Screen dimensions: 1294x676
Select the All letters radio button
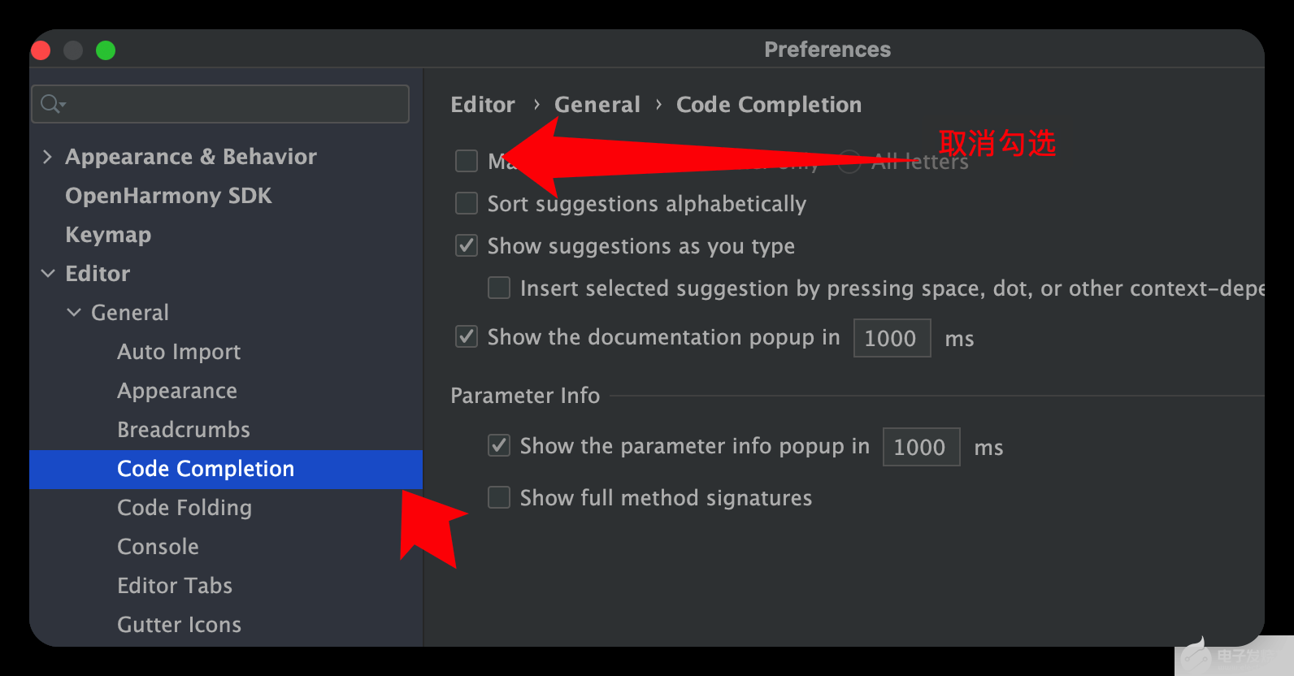click(849, 161)
